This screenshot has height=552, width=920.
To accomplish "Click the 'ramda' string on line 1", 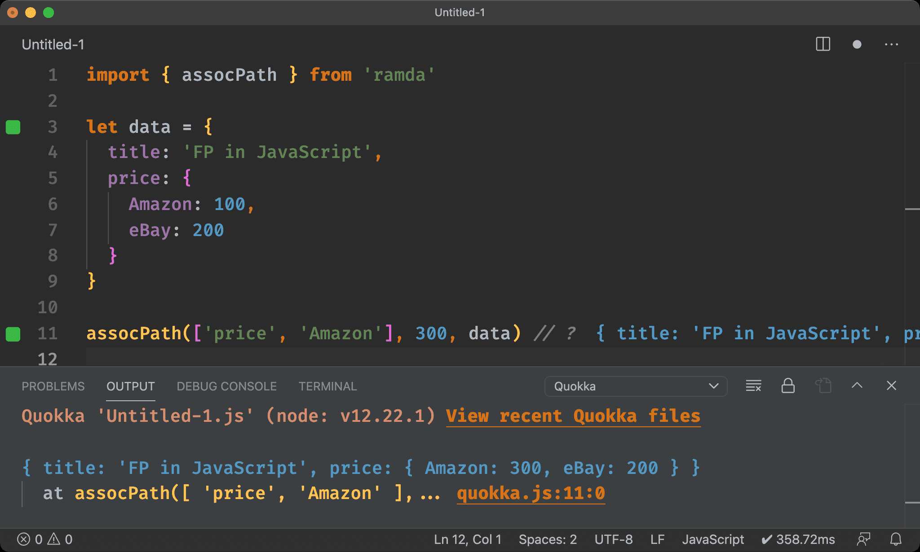I will [399, 75].
